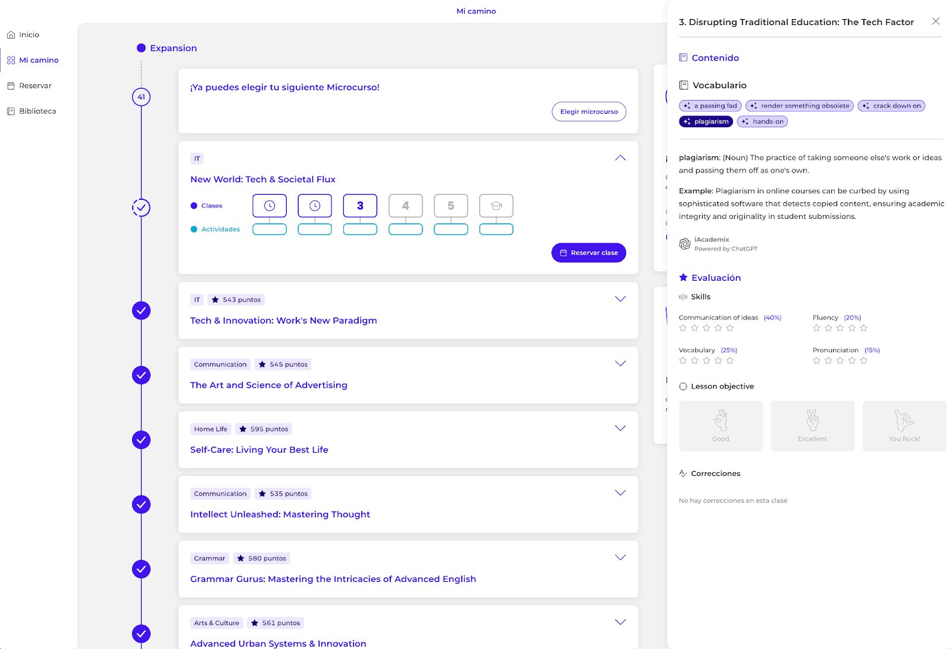952x649 pixels.
Task: Click first star under Vocabulary rating
Action: click(683, 360)
